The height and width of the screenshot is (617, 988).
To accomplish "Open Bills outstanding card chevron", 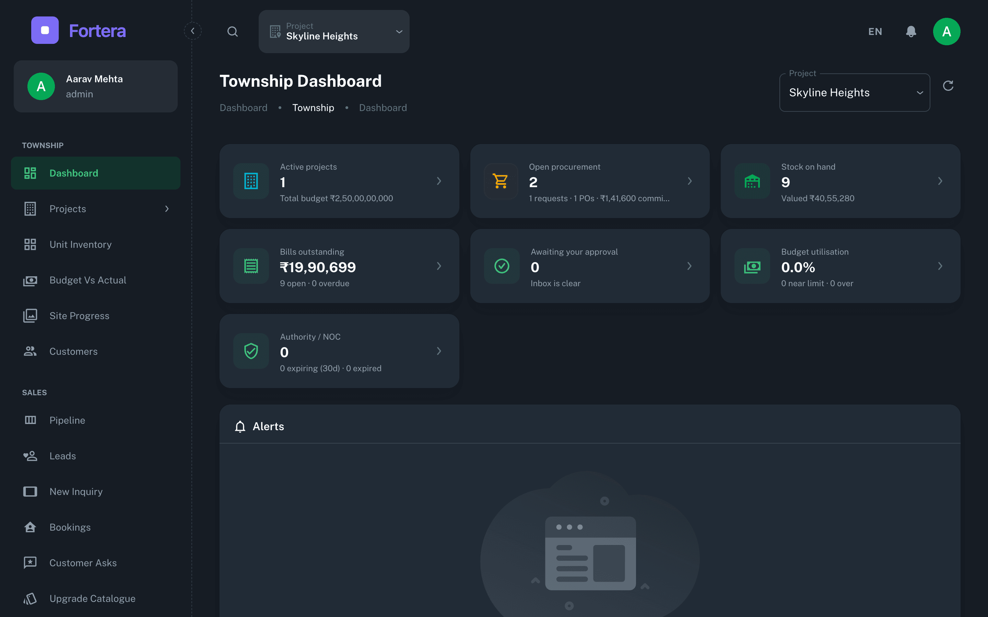I will [439, 266].
